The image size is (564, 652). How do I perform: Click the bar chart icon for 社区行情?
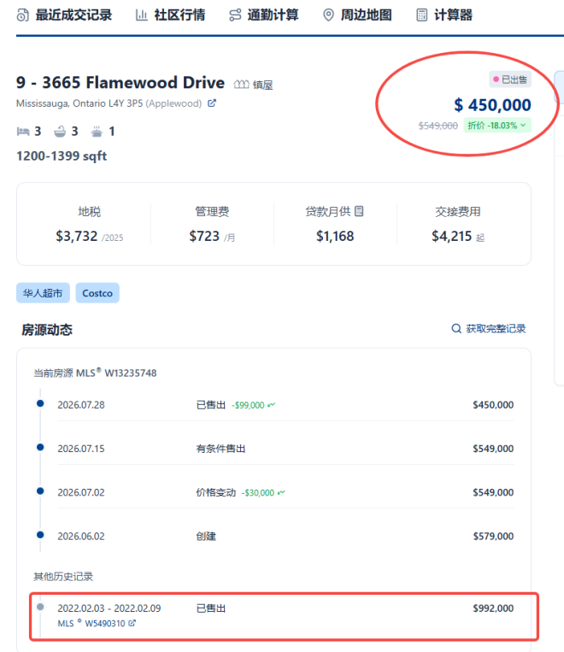pyautogui.click(x=141, y=15)
